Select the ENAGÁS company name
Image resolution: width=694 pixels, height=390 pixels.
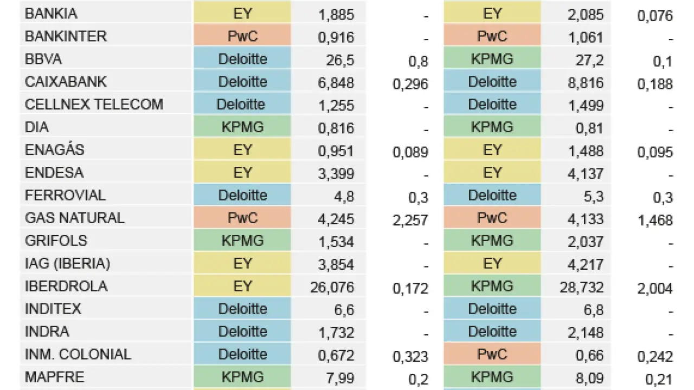(x=55, y=150)
